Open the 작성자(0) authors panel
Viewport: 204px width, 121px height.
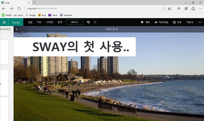[x=161, y=22]
